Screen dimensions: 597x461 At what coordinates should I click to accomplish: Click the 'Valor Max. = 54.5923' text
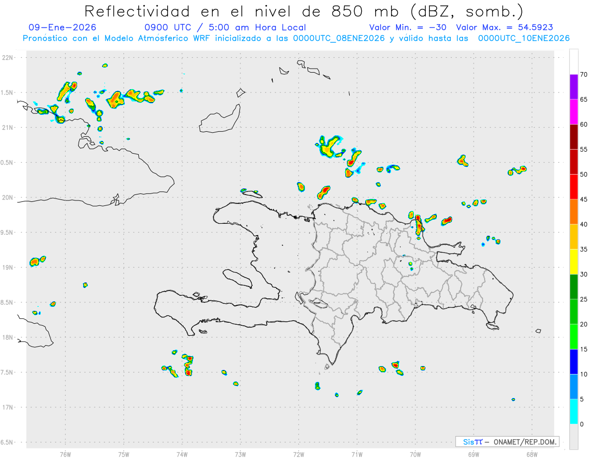point(504,27)
